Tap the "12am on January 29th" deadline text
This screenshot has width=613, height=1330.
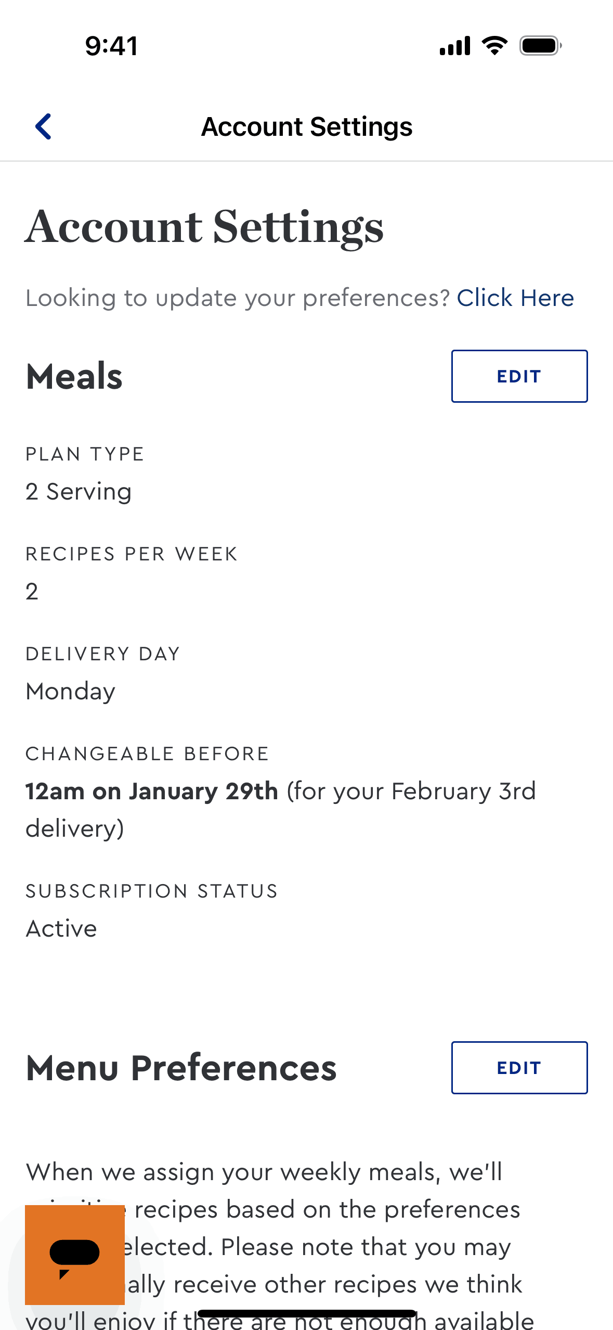click(x=152, y=791)
